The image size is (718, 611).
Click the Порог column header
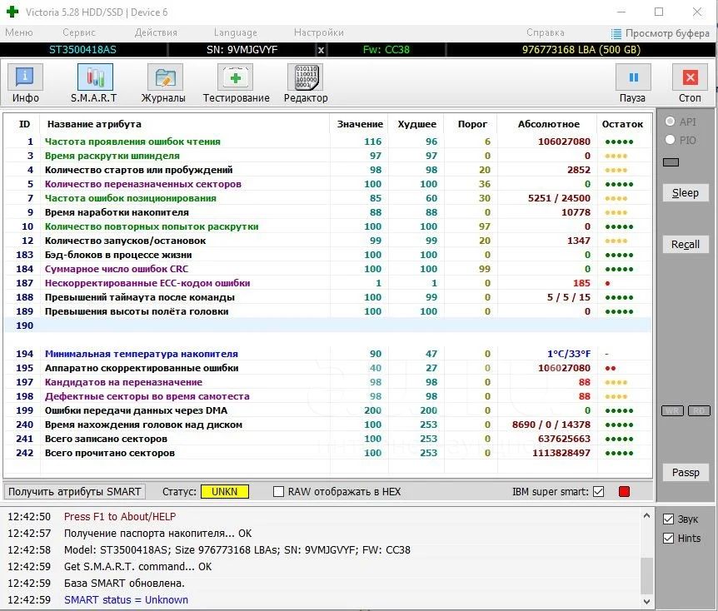[x=472, y=124]
